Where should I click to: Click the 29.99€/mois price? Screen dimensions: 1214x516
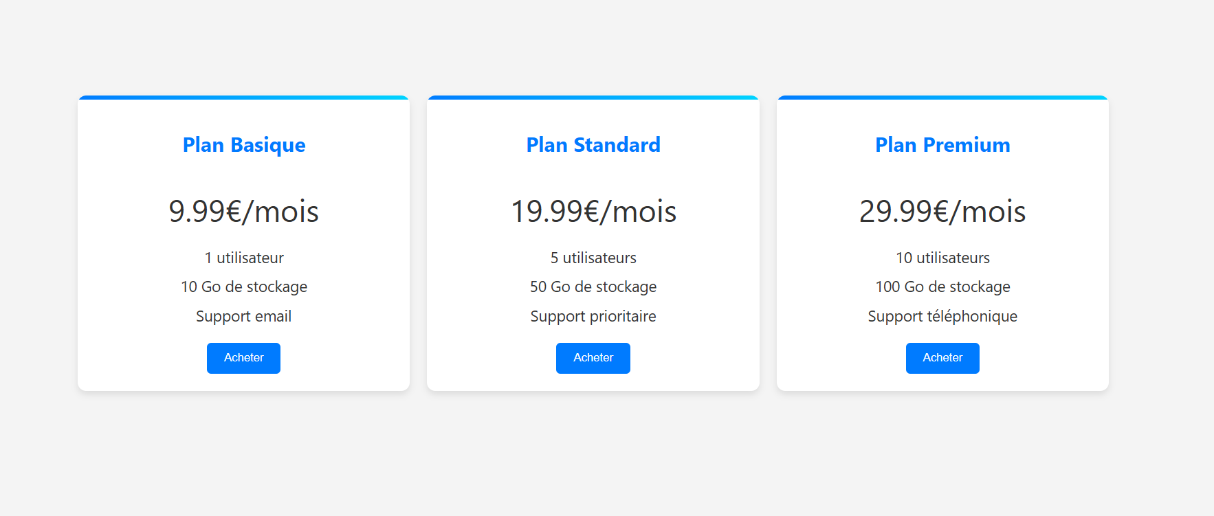click(942, 211)
